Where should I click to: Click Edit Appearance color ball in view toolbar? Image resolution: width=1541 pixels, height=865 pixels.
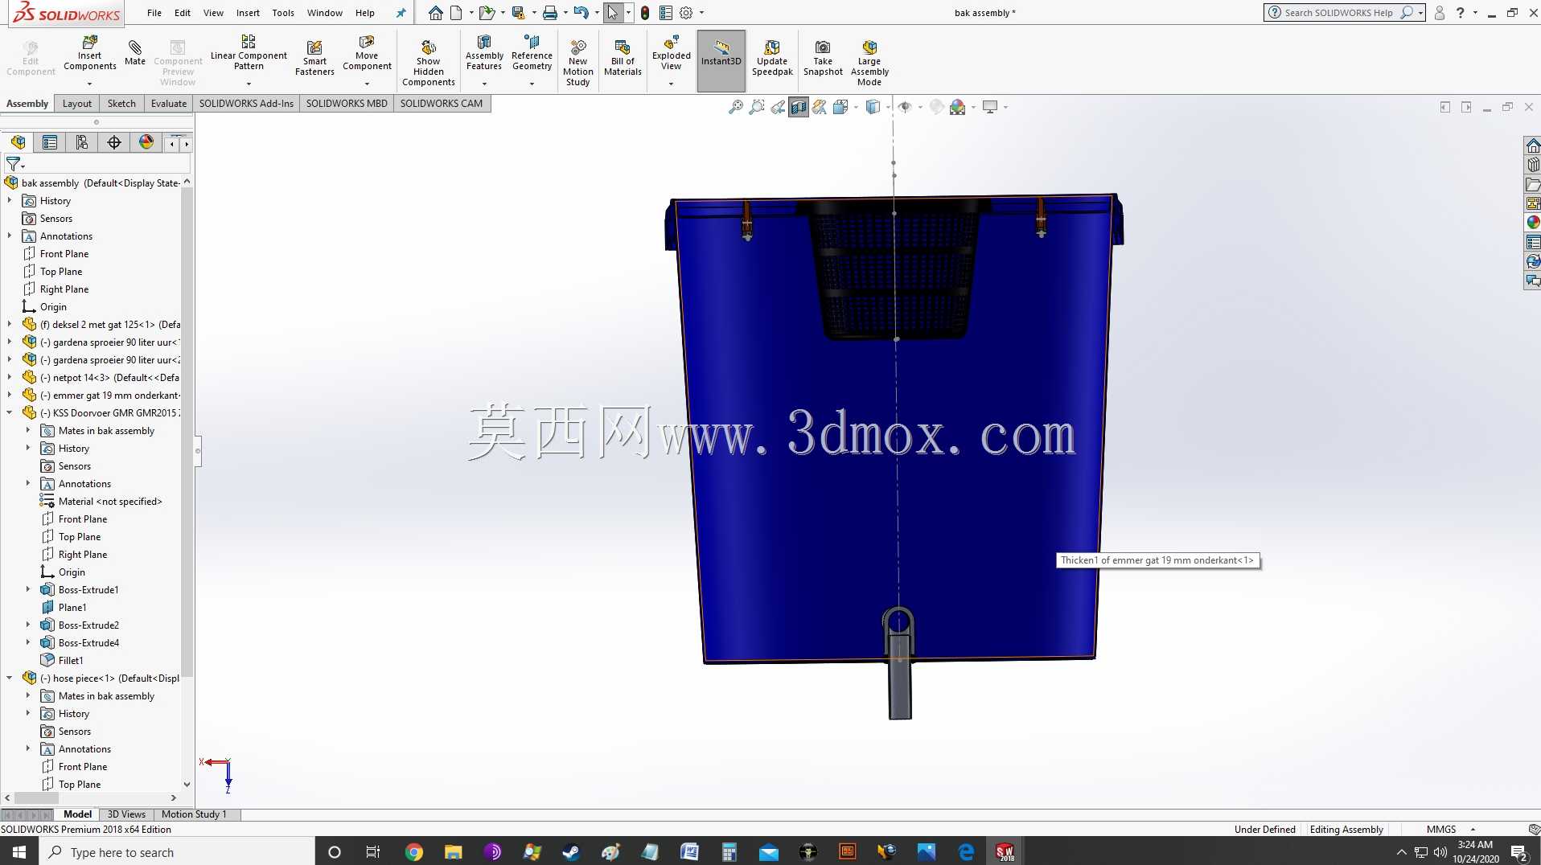957,107
